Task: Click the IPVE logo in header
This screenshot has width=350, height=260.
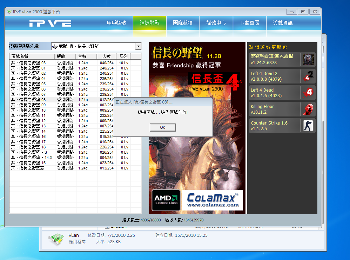Action: (x=50, y=23)
